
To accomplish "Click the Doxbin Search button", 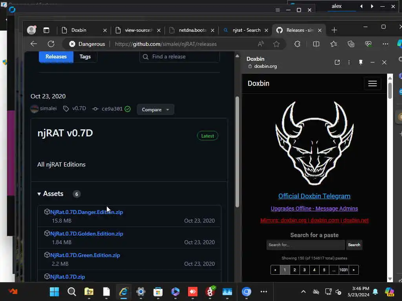I will tap(354, 245).
